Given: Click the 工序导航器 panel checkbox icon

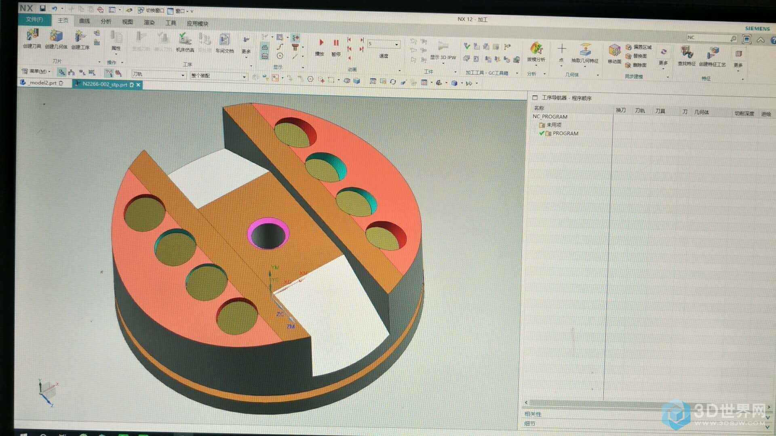Looking at the screenshot, I should (535, 98).
